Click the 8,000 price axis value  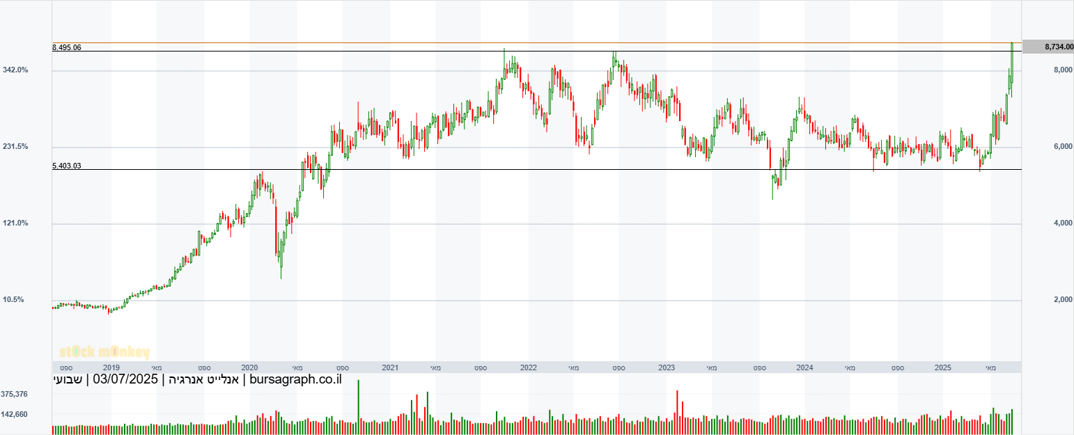pyautogui.click(x=1063, y=70)
